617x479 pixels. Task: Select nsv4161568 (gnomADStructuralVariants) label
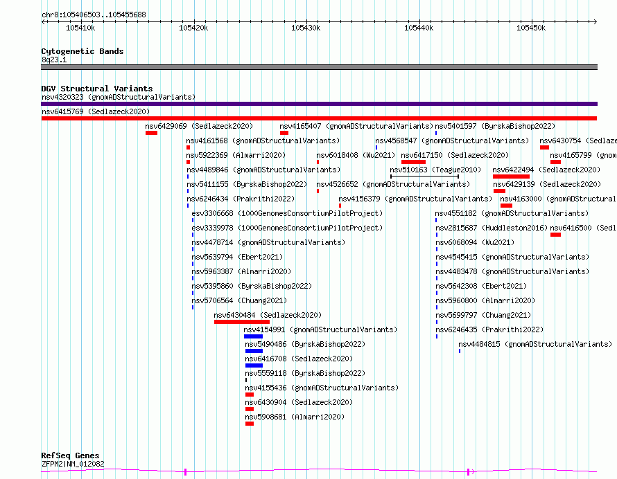point(263,141)
